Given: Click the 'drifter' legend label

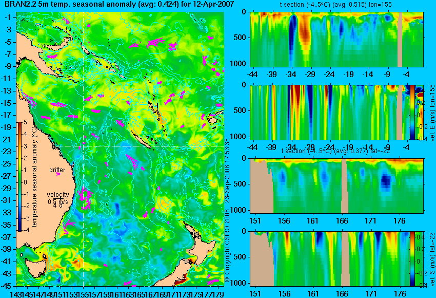Looking at the screenshot, I should pos(57,170).
